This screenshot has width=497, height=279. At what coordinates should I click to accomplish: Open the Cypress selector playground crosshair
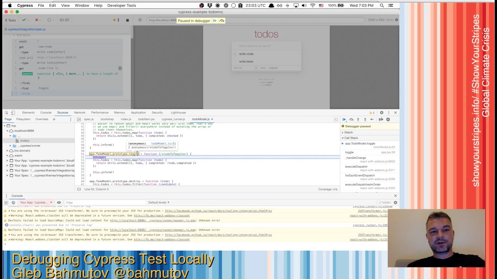(x=140, y=20)
